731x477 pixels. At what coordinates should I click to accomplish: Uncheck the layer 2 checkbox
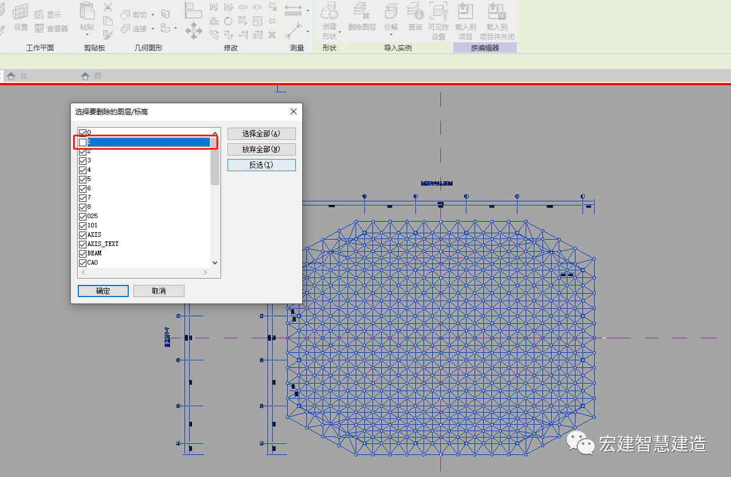click(x=82, y=151)
